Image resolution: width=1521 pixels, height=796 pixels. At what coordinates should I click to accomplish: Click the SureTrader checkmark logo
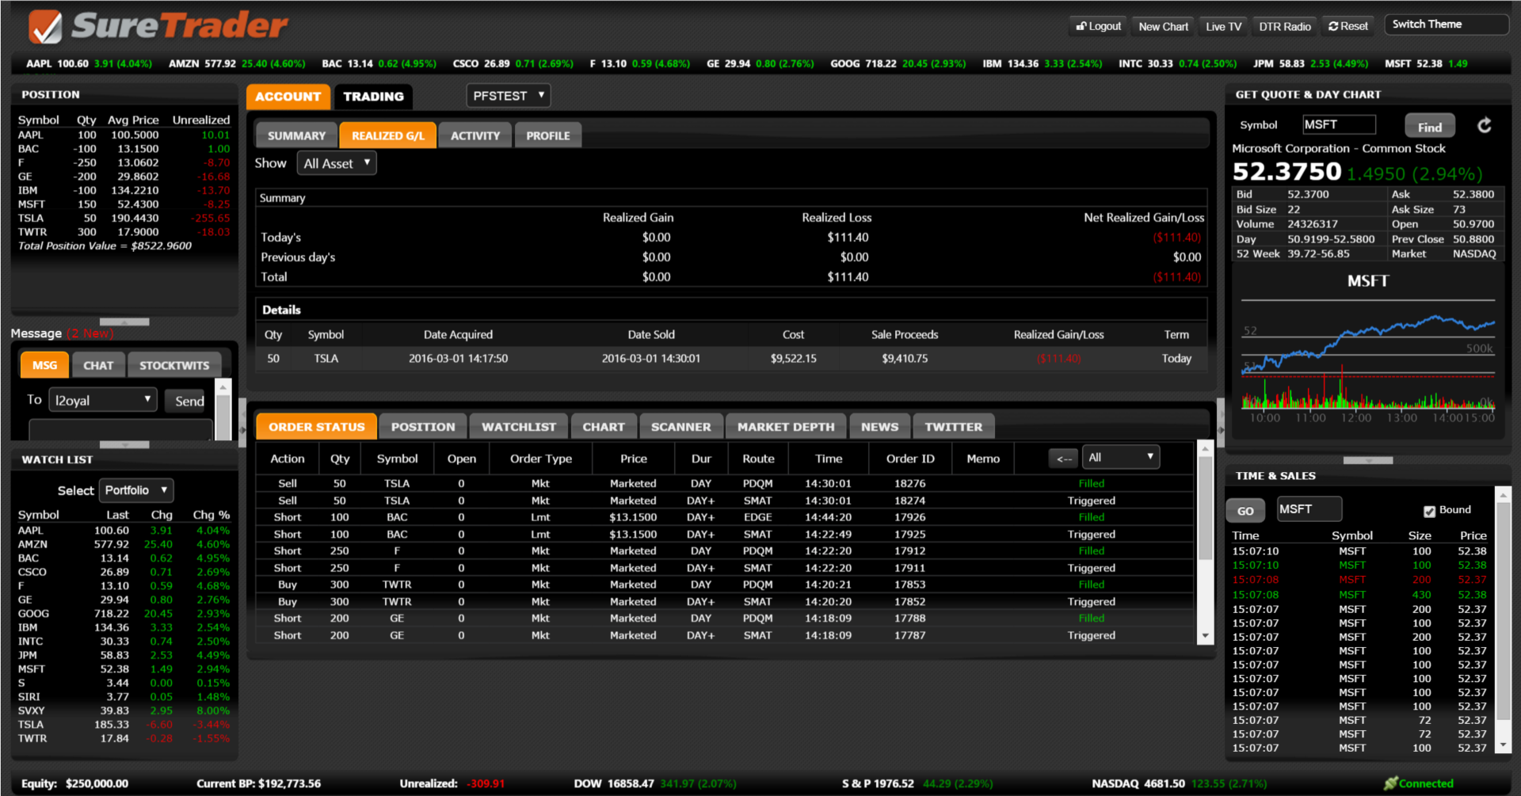(x=45, y=27)
